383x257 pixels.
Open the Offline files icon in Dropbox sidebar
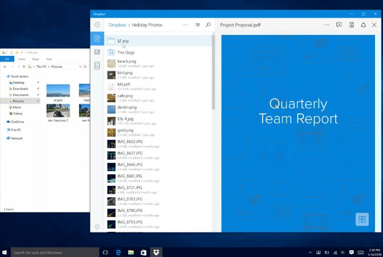click(x=97, y=66)
